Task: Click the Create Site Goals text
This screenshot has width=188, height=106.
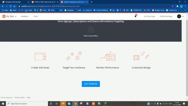Action: tap(40, 68)
